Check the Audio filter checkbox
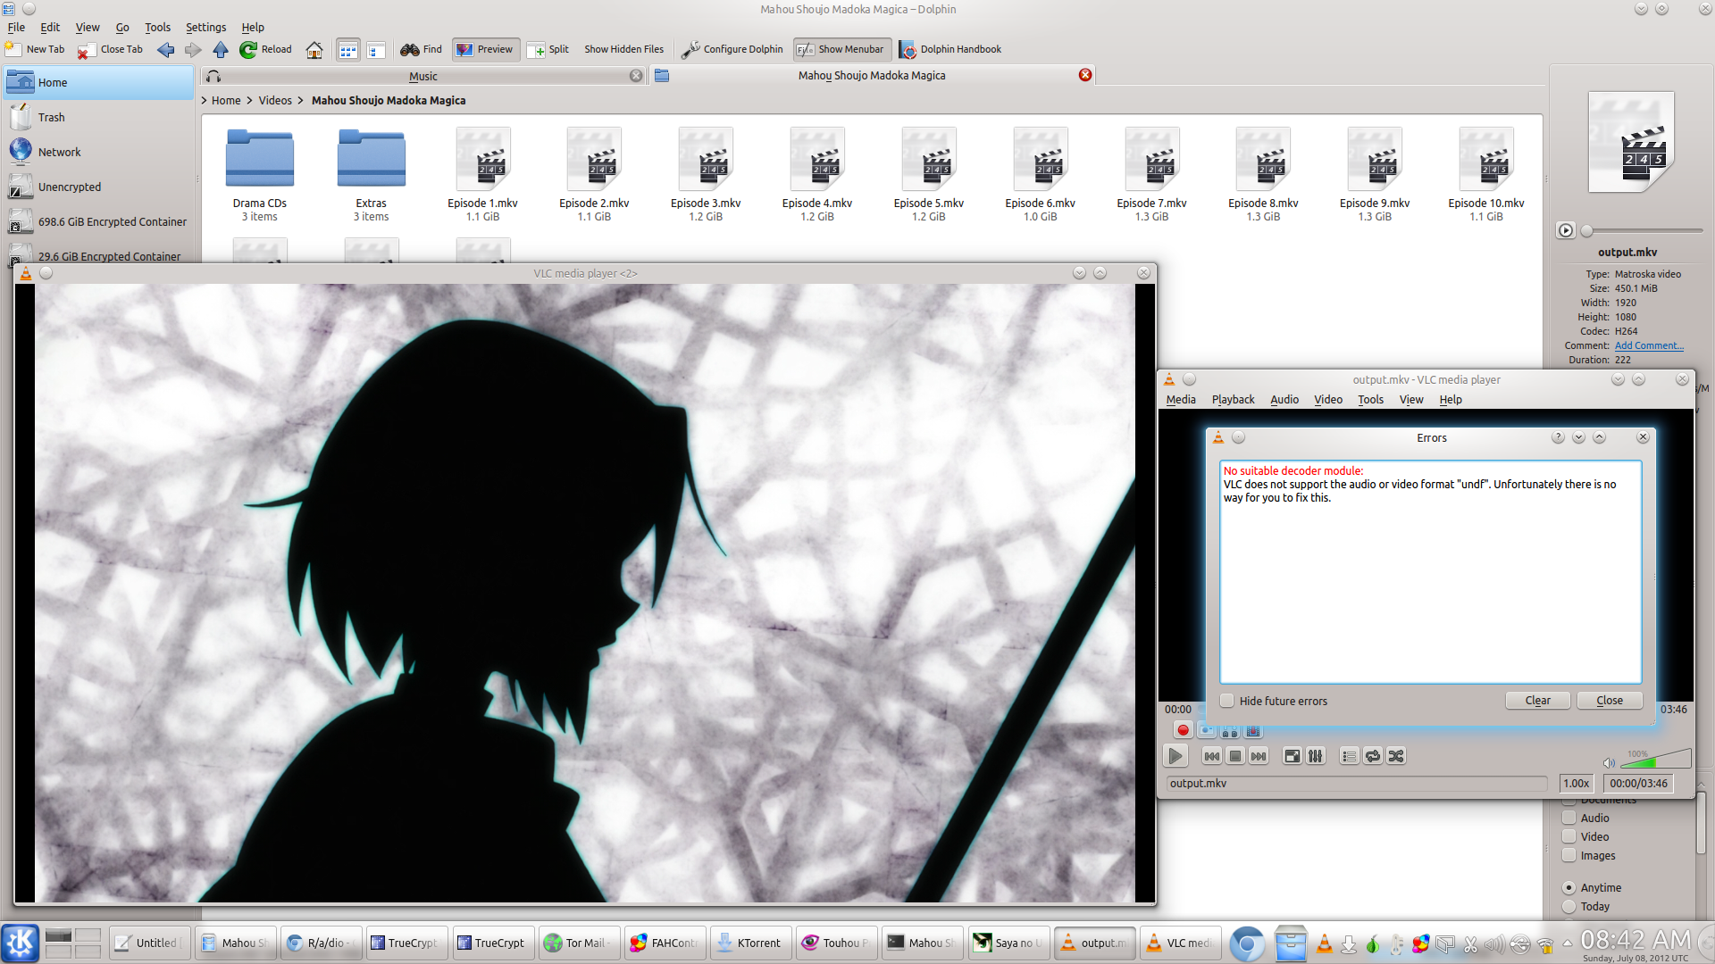1715x964 pixels. coord(1569,818)
